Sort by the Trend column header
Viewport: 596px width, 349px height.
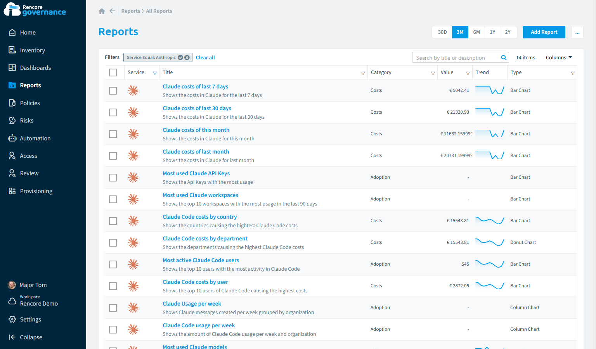coord(482,73)
